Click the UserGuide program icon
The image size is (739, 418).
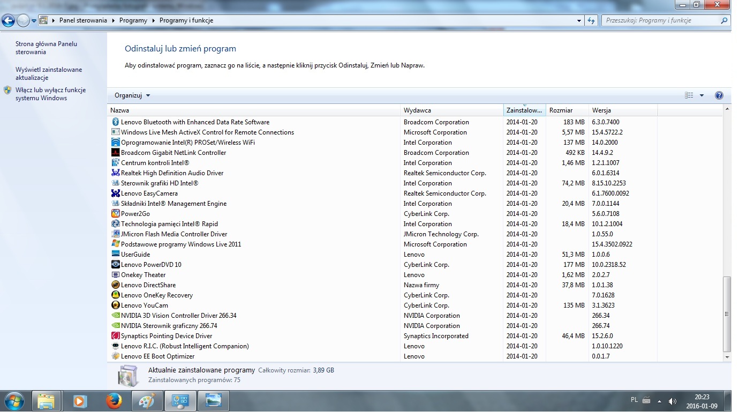coord(115,255)
